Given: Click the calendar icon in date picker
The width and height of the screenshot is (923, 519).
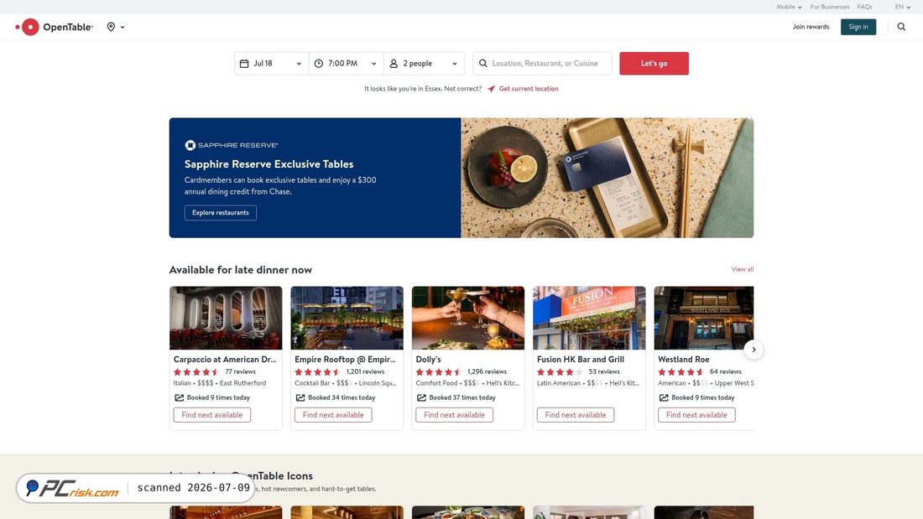Looking at the screenshot, I should pyautogui.click(x=244, y=64).
